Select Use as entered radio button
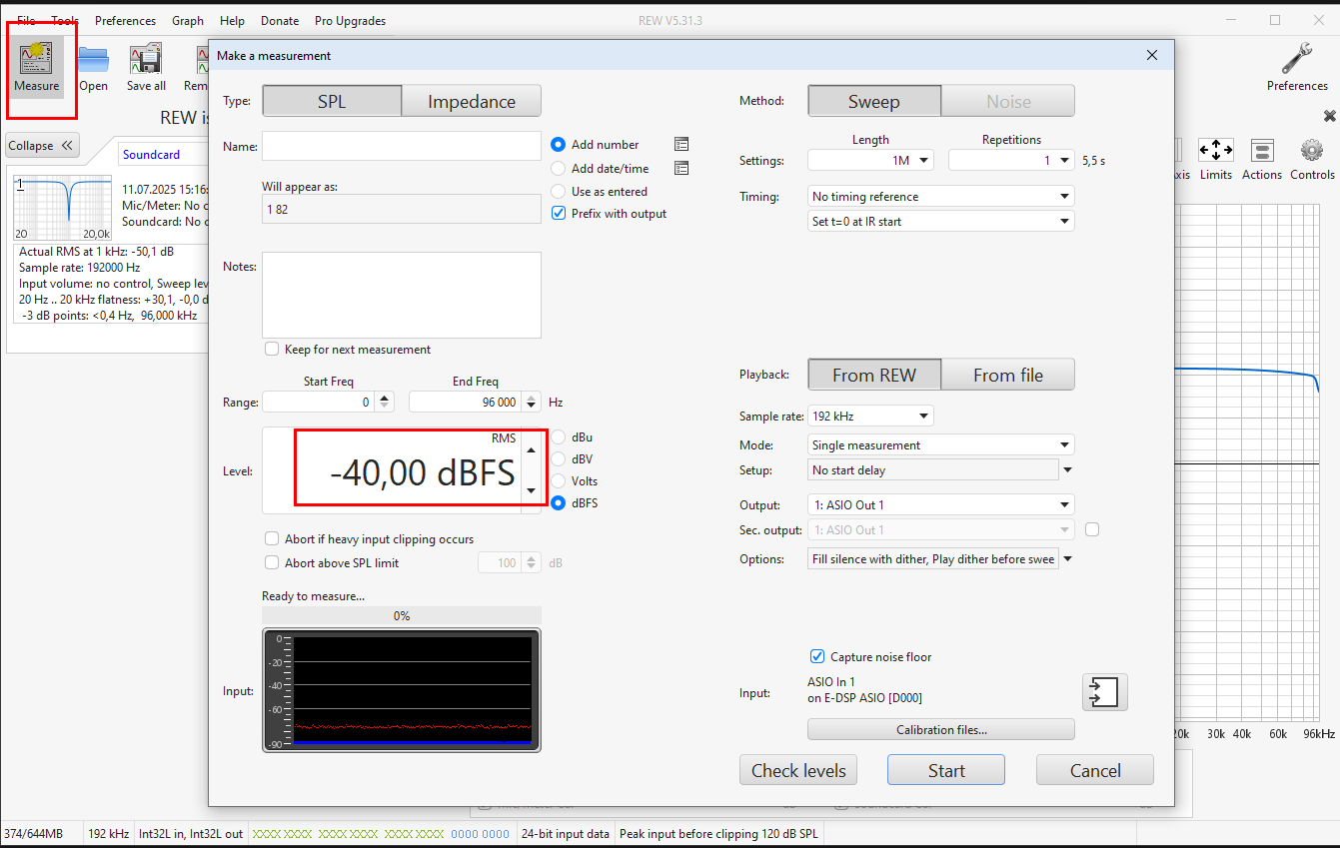The image size is (1340, 848). pos(559,192)
